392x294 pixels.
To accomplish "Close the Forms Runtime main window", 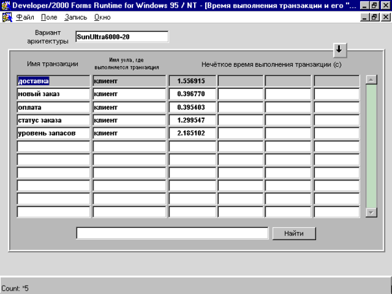I will pyautogui.click(x=386, y=5).
